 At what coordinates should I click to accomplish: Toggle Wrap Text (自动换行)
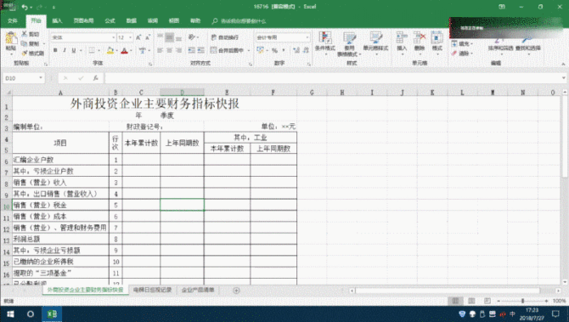coord(225,37)
